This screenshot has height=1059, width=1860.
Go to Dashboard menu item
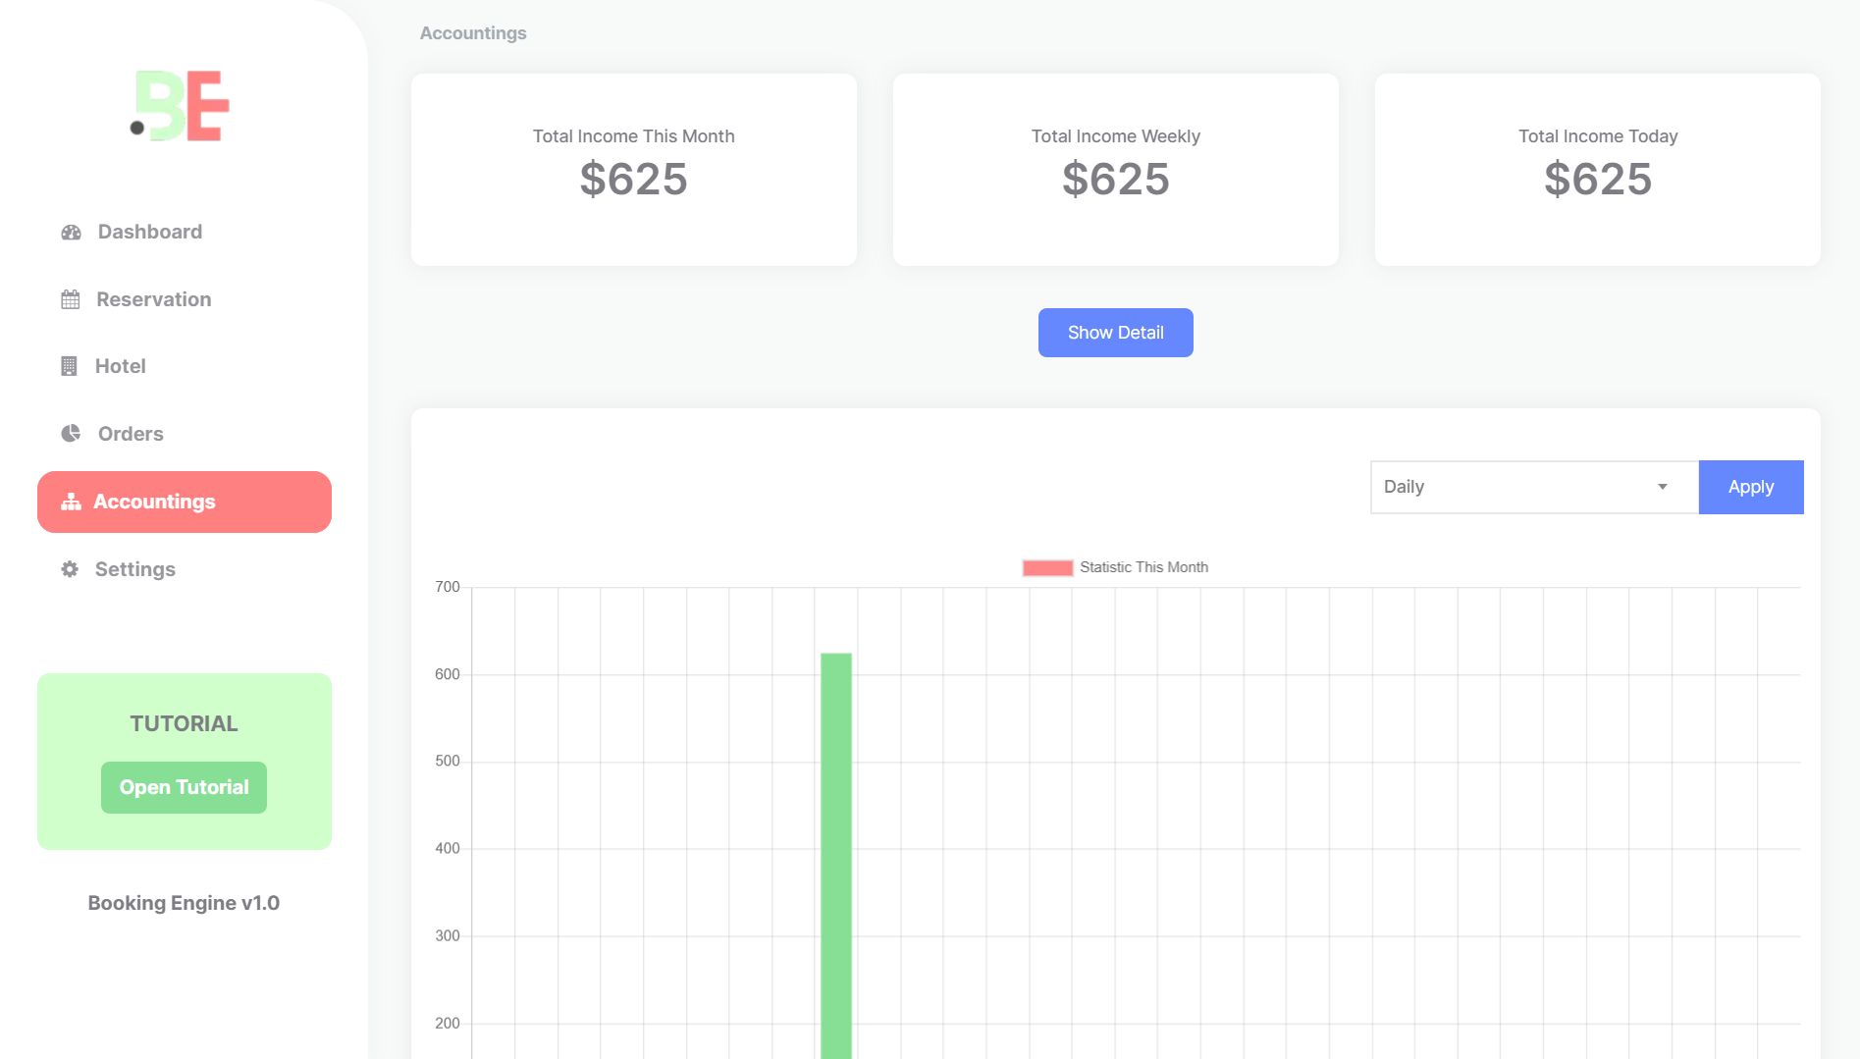coord(150,233)
